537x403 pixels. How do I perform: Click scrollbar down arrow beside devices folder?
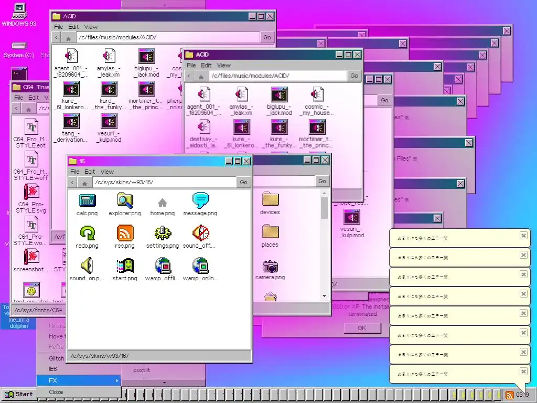tap(324, 296)
